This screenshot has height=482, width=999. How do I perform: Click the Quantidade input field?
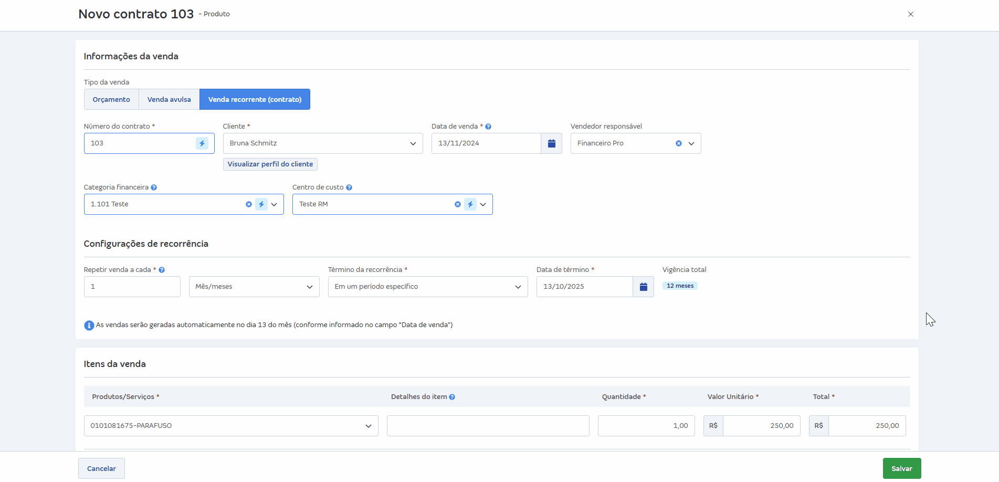coord(646,425)
